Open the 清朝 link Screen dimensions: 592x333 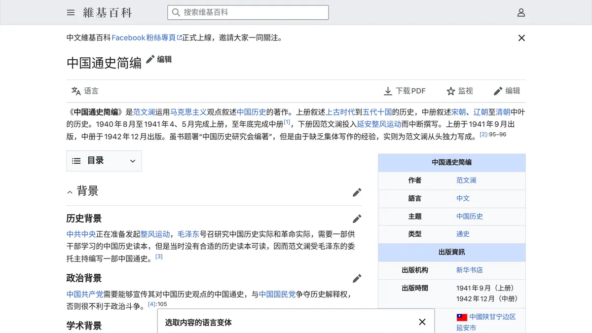point(503,112)
